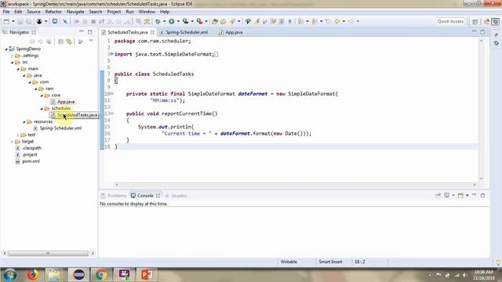This screenshot has width=502, height=282.
Task: Click the Open Console icon
Action: 460,195
